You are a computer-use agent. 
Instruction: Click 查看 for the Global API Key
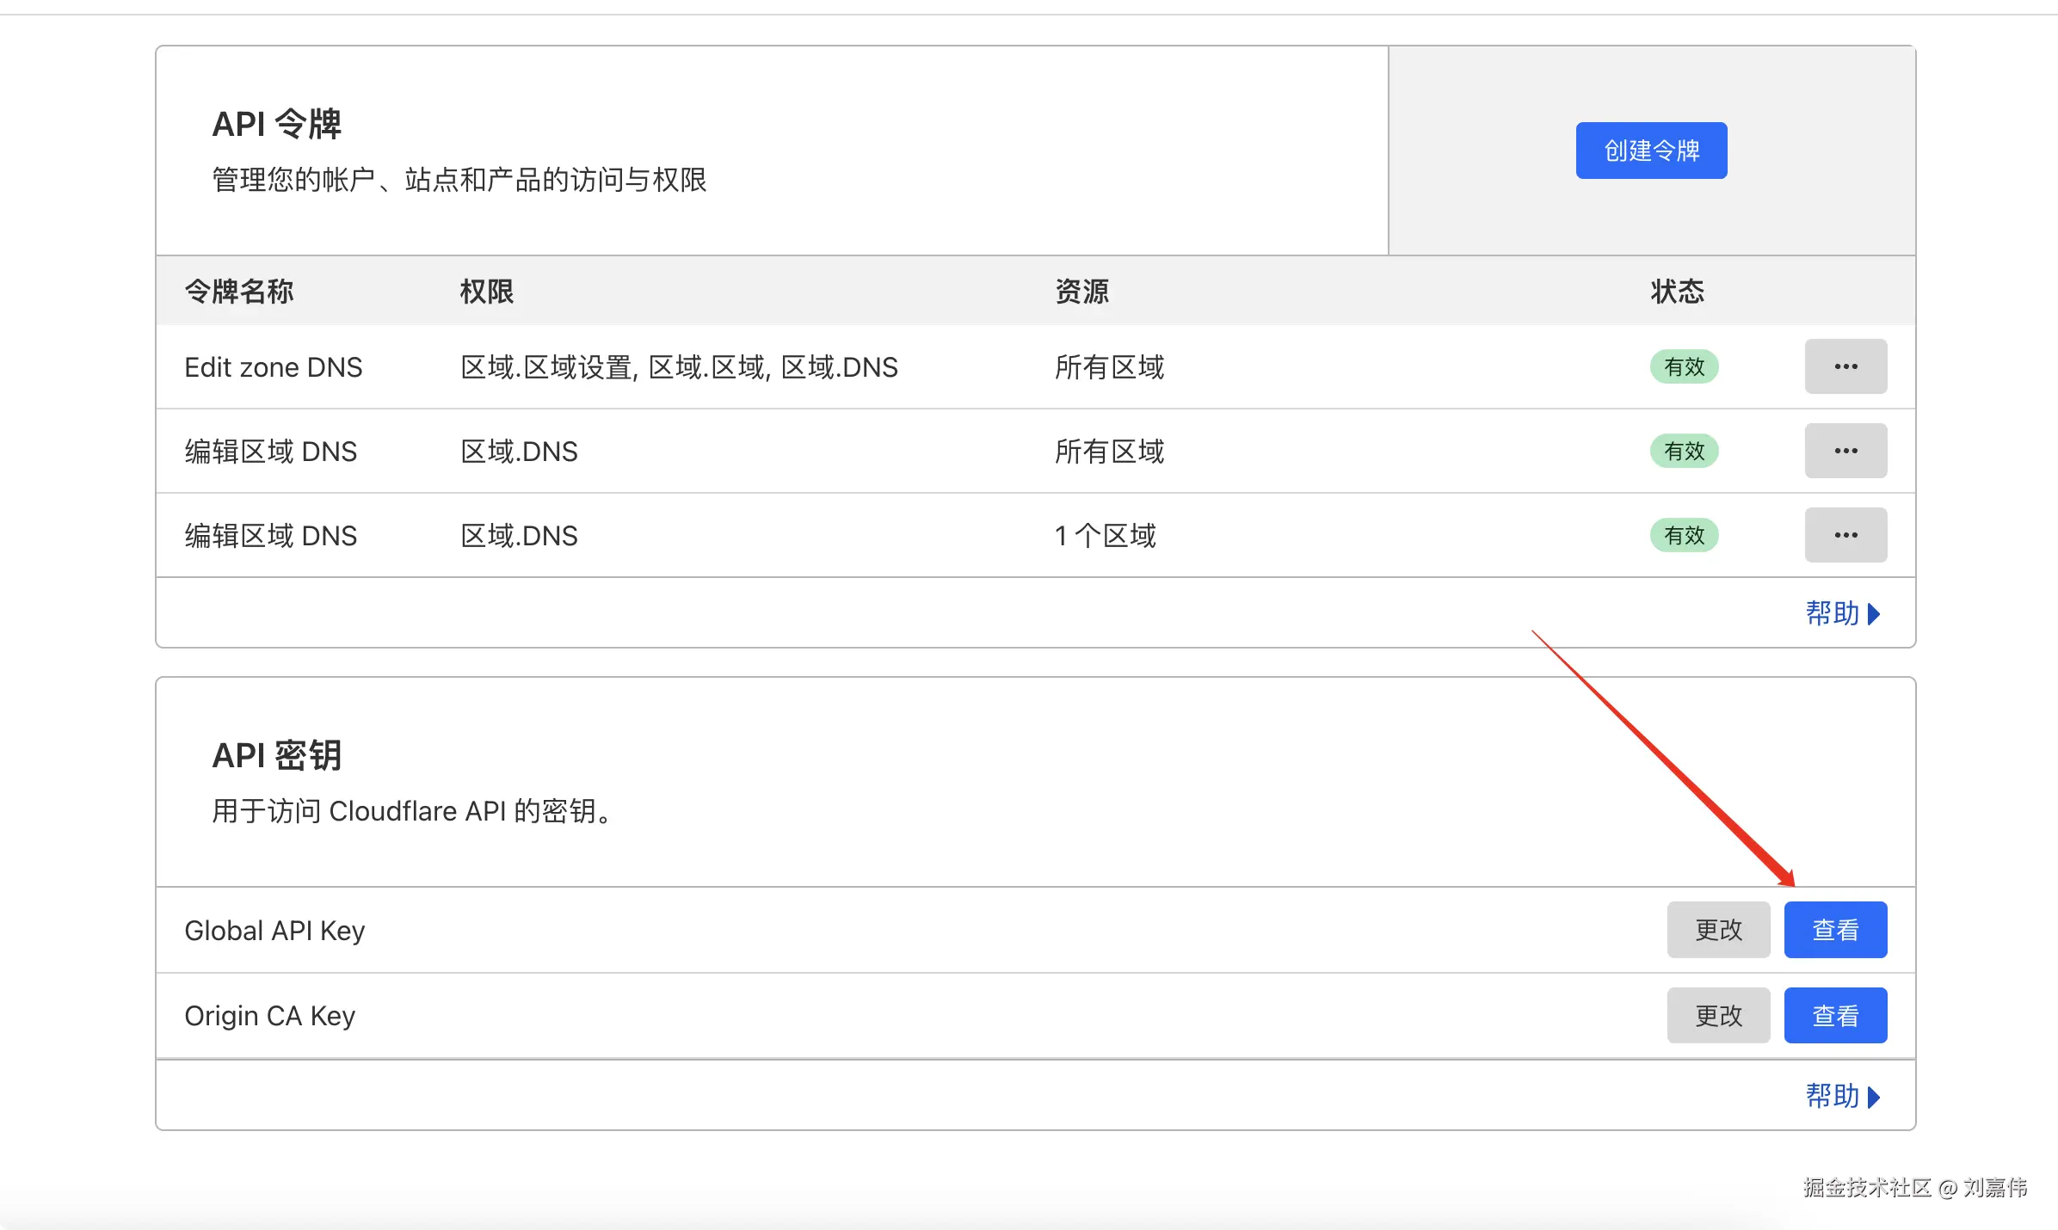pyautogui.click(x=1834, y=930)
